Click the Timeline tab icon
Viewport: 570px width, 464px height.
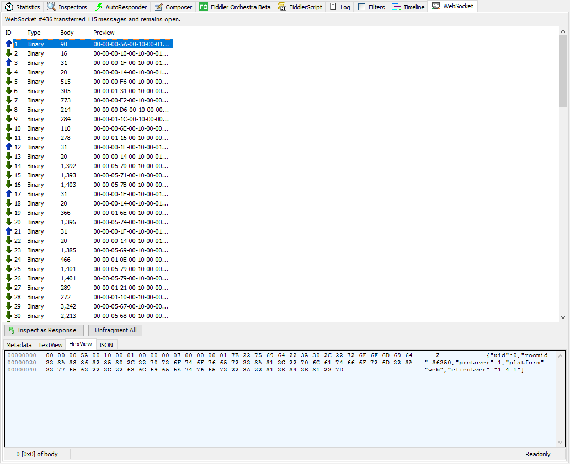coord(396,7)
